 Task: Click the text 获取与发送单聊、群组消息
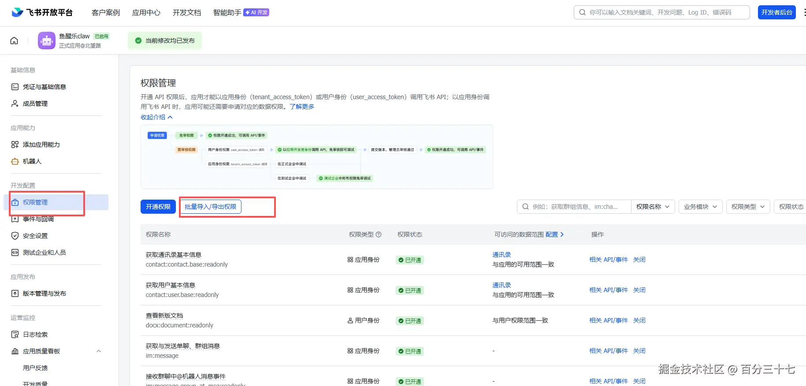pyautogui.click(x=183, y=346)
